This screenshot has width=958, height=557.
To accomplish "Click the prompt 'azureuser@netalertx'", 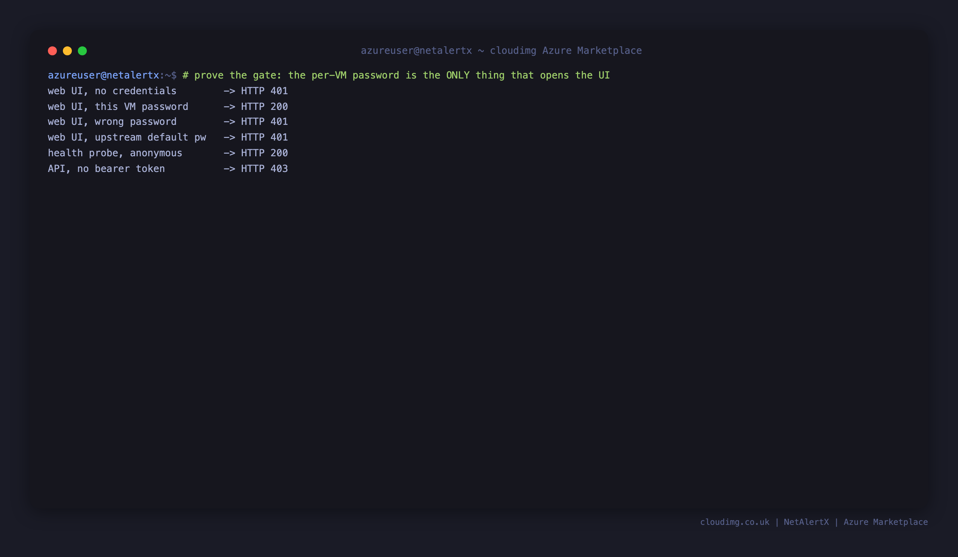I will point(103,75).
